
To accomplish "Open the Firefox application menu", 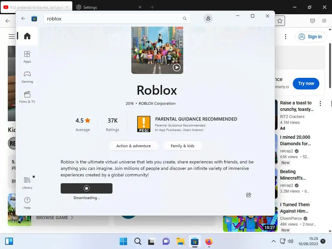I will 324,21.
